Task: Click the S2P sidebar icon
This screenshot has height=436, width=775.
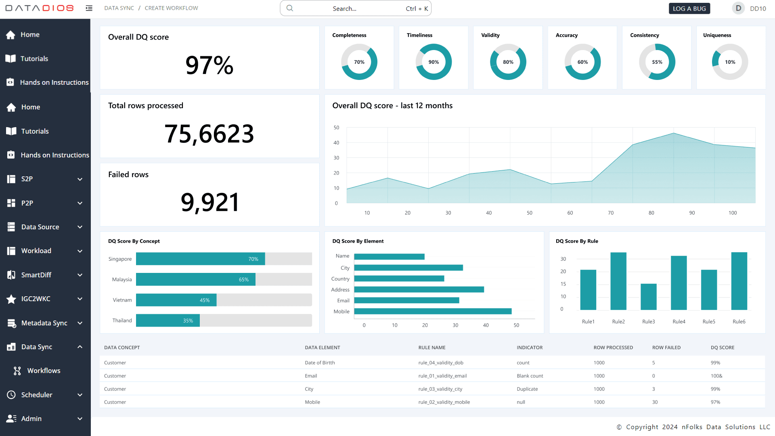Action: (x=11, y=179)
